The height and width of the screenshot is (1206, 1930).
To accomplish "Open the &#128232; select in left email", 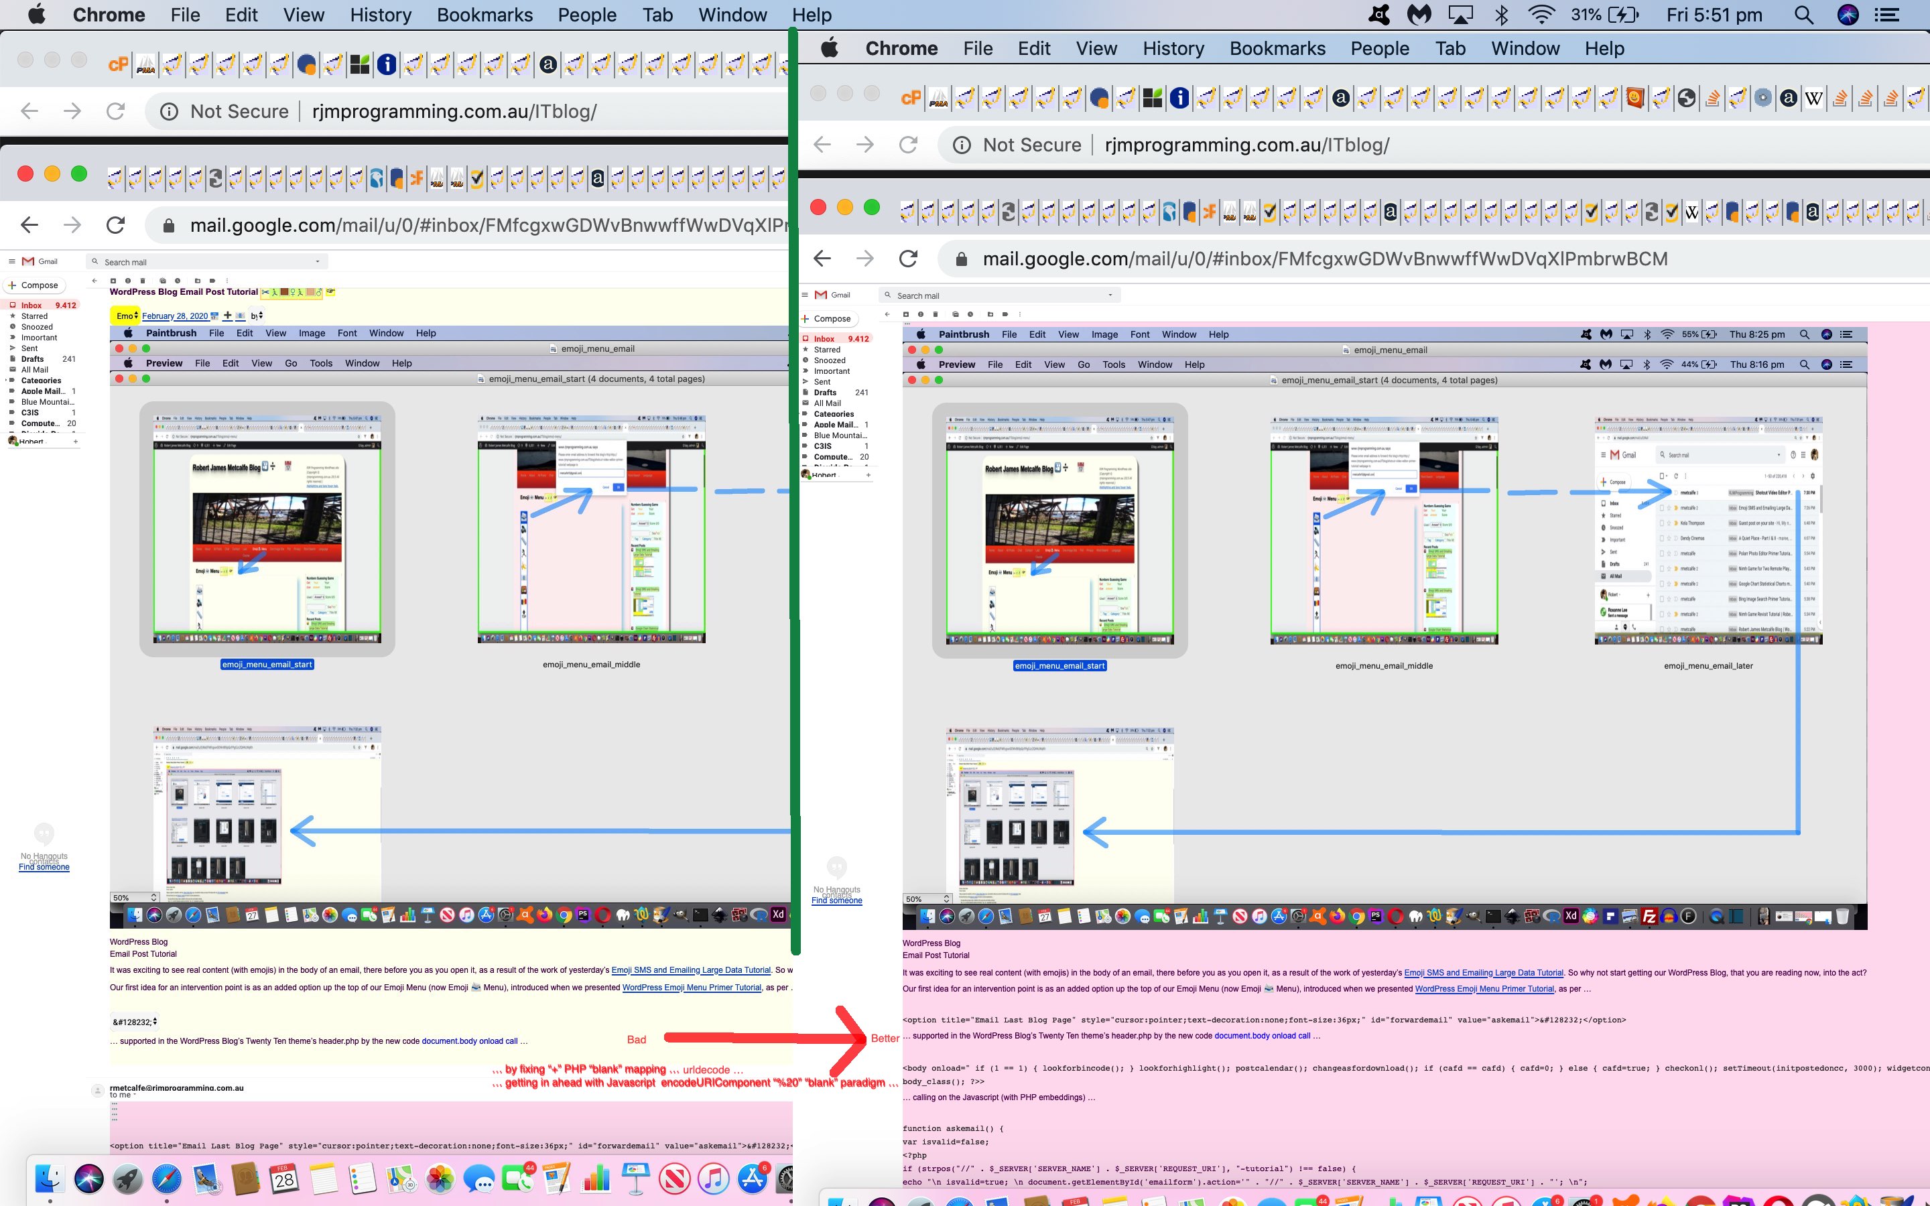I will 135,1022.
